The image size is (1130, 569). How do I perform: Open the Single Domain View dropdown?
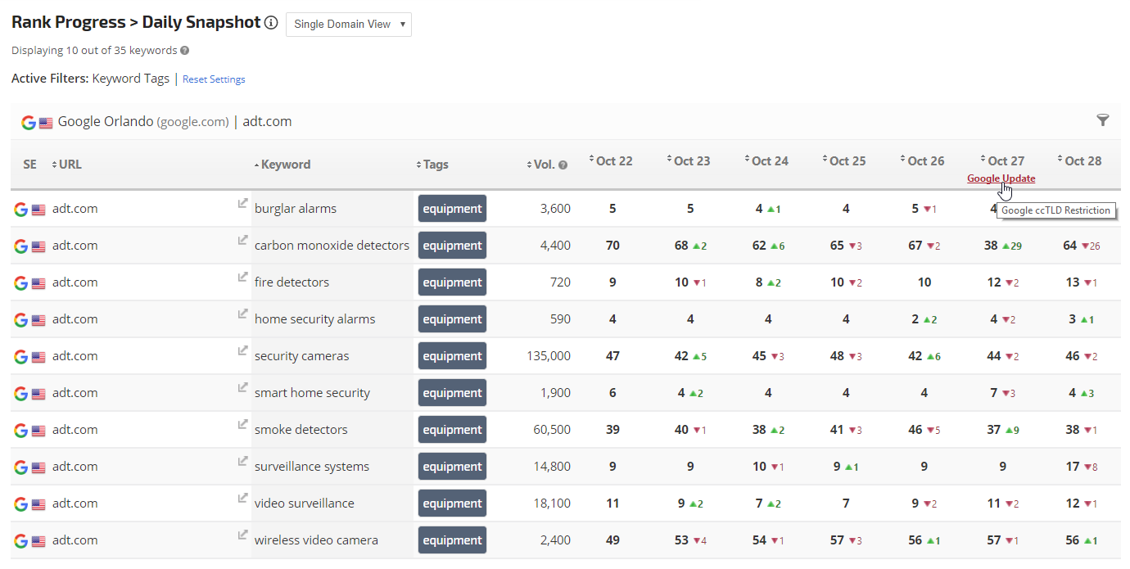[x=349, y=25]
